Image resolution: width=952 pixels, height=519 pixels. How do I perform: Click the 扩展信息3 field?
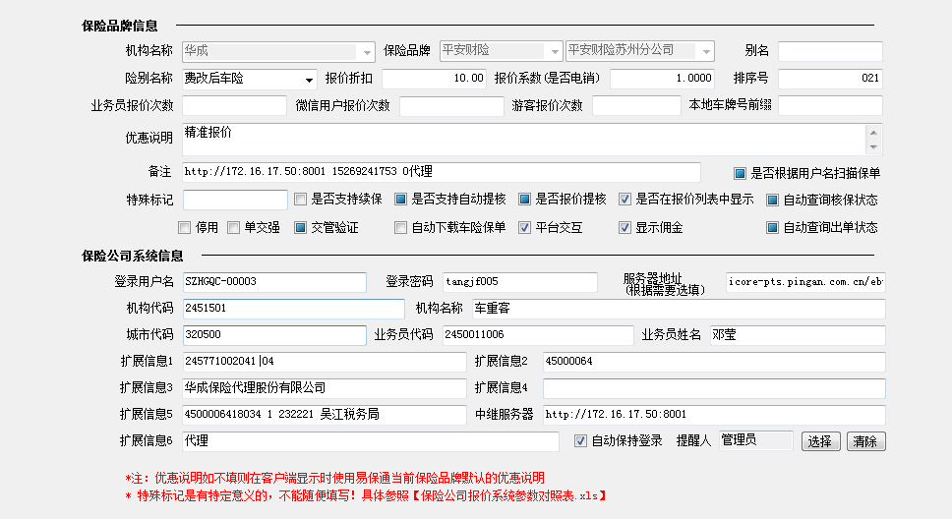click(x=325, y=388)
